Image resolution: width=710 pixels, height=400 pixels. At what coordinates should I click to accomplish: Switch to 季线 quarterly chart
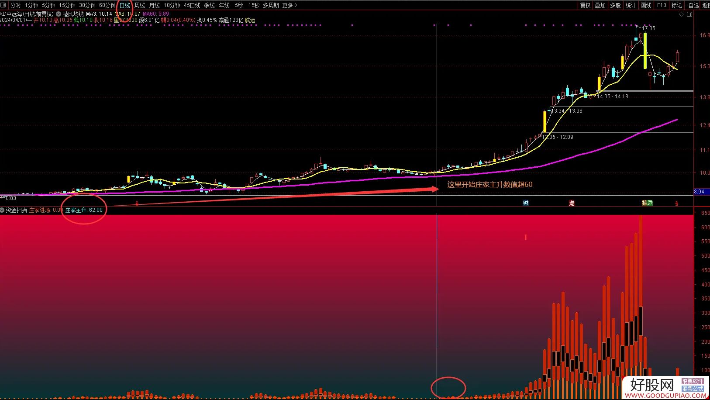[x=210, y=5]
